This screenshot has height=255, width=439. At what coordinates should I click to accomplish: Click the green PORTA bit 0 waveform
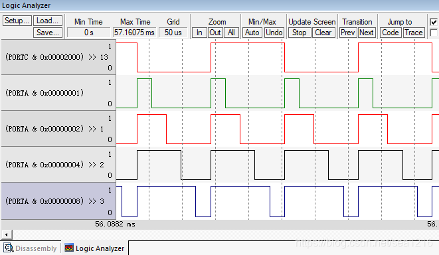click(278, 93)
